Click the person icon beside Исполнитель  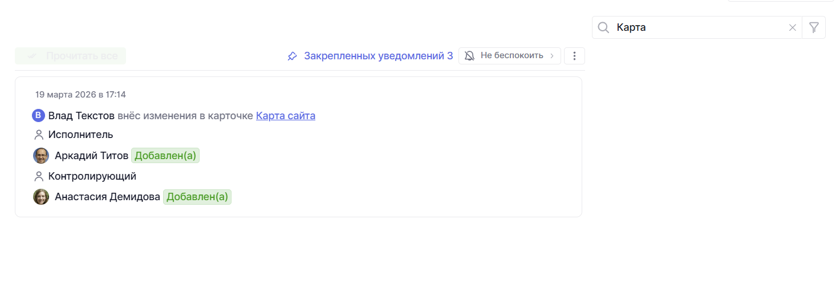[x=39, y=135]
